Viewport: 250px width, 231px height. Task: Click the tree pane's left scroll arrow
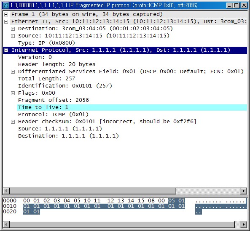coord(6,191)
